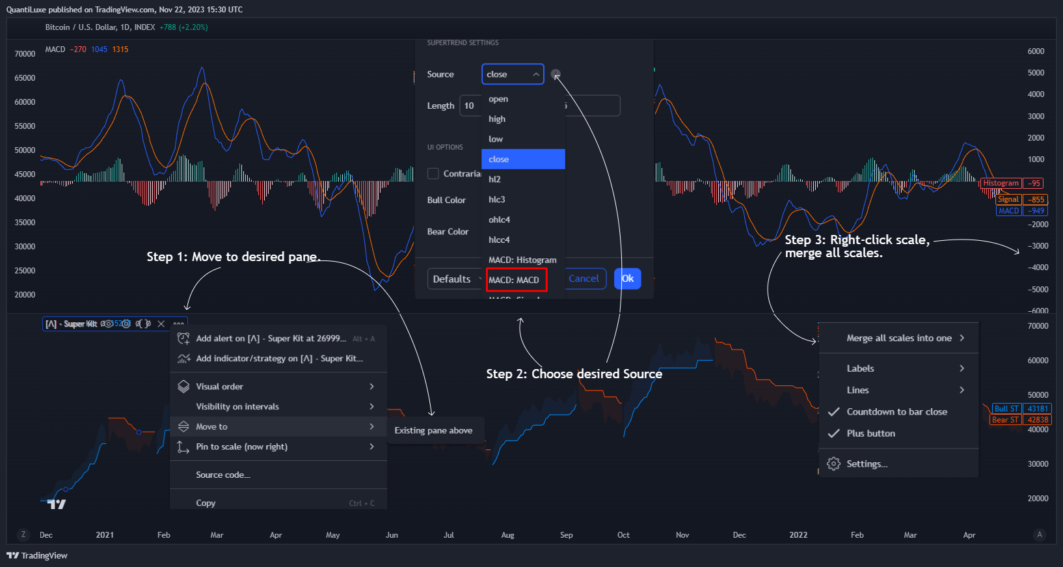Select 'hl2' source option
This screenshot has height=567, width=1063.
pos(523,179)
